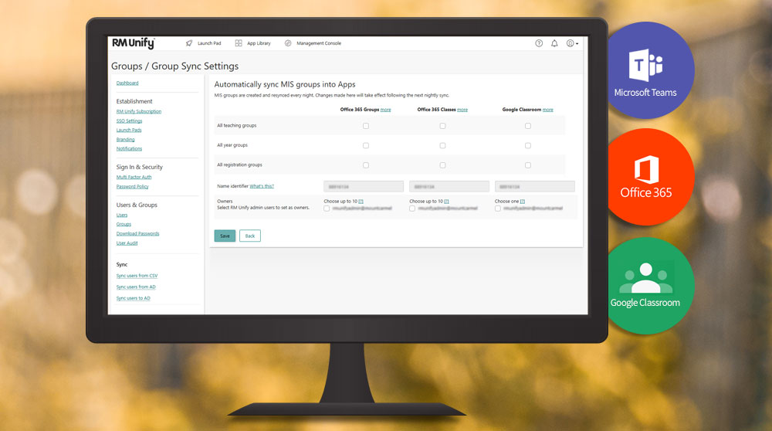
Task: Click the Back button
Action: [250, 236]
